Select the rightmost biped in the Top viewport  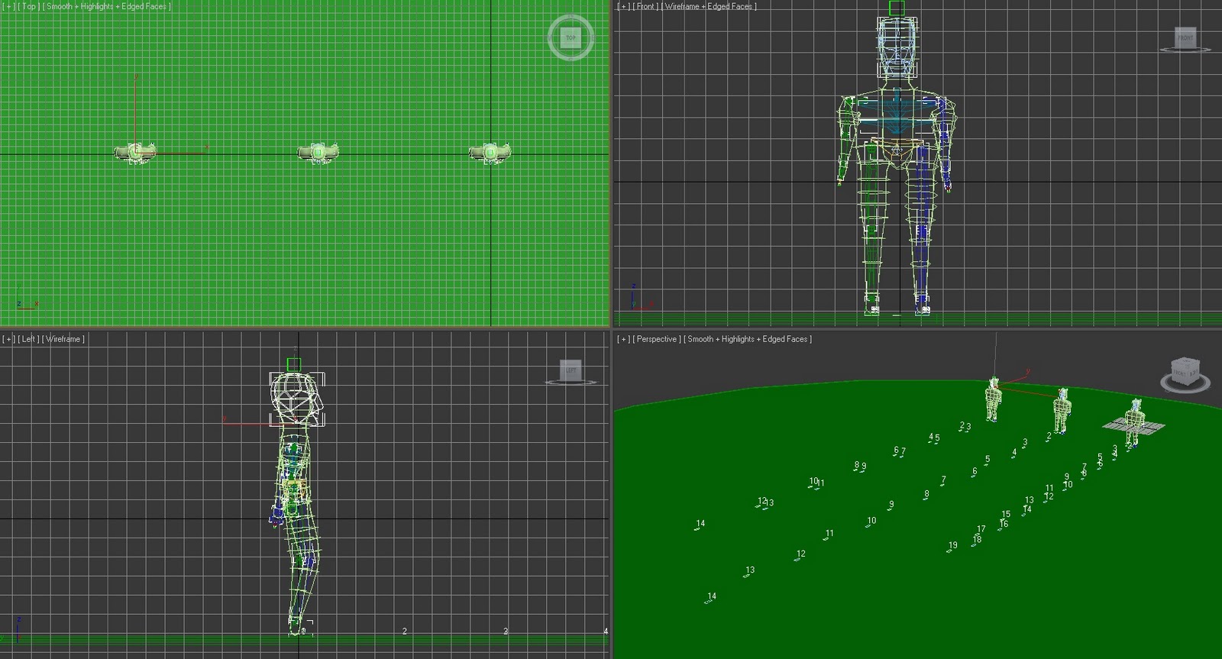[x=490, y=153]
